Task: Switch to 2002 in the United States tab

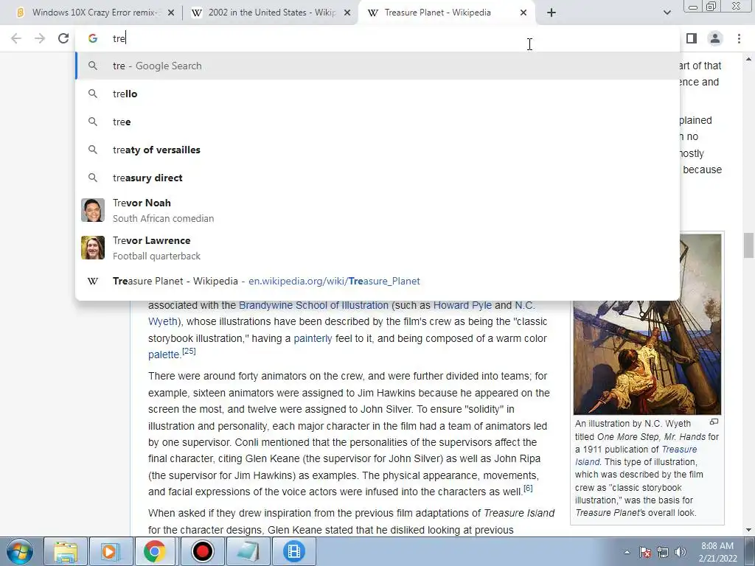Action: pyautogui.click(x=271, y=13)
